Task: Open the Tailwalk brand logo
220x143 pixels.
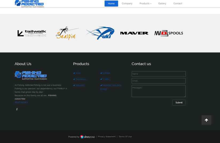Action: (32, 33)
